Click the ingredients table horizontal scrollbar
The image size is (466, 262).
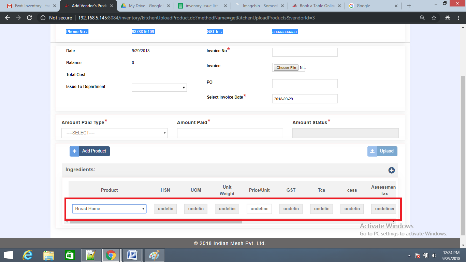click(x=156, y=221)
